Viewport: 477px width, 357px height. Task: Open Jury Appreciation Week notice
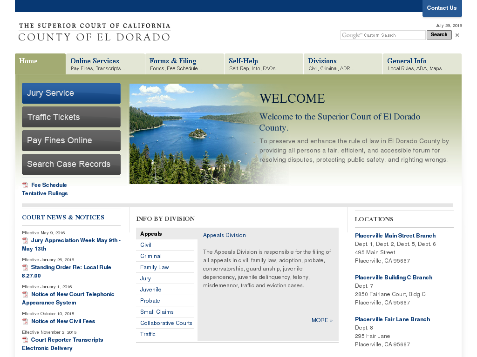click(71, 245)
